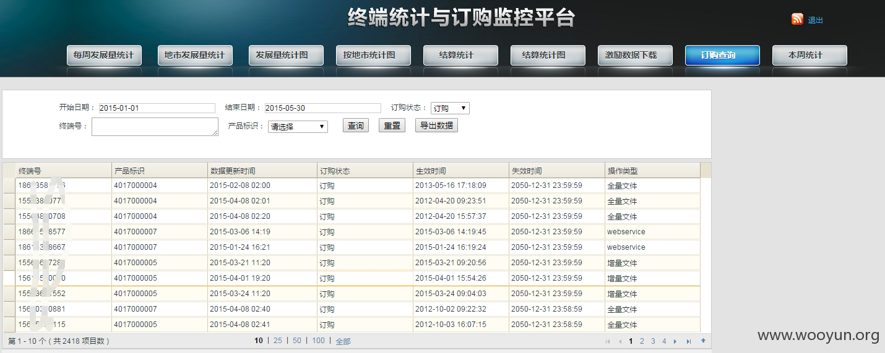Screen dimensions: 885x353
Task: Open the 订购状态 dropdown
Action: pyautogui.click(x=450, y=108)
